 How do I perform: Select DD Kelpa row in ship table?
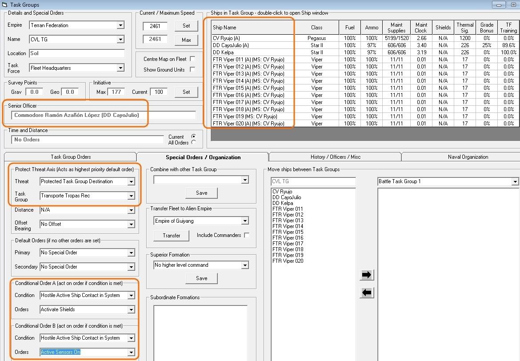365,52
